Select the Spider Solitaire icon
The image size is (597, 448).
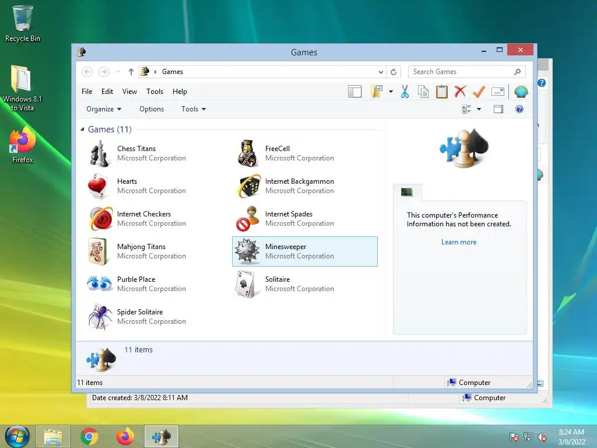100,317
